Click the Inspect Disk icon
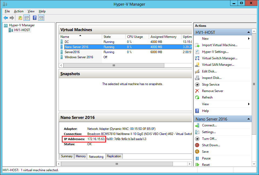The image size is (259, 175). 197,78
